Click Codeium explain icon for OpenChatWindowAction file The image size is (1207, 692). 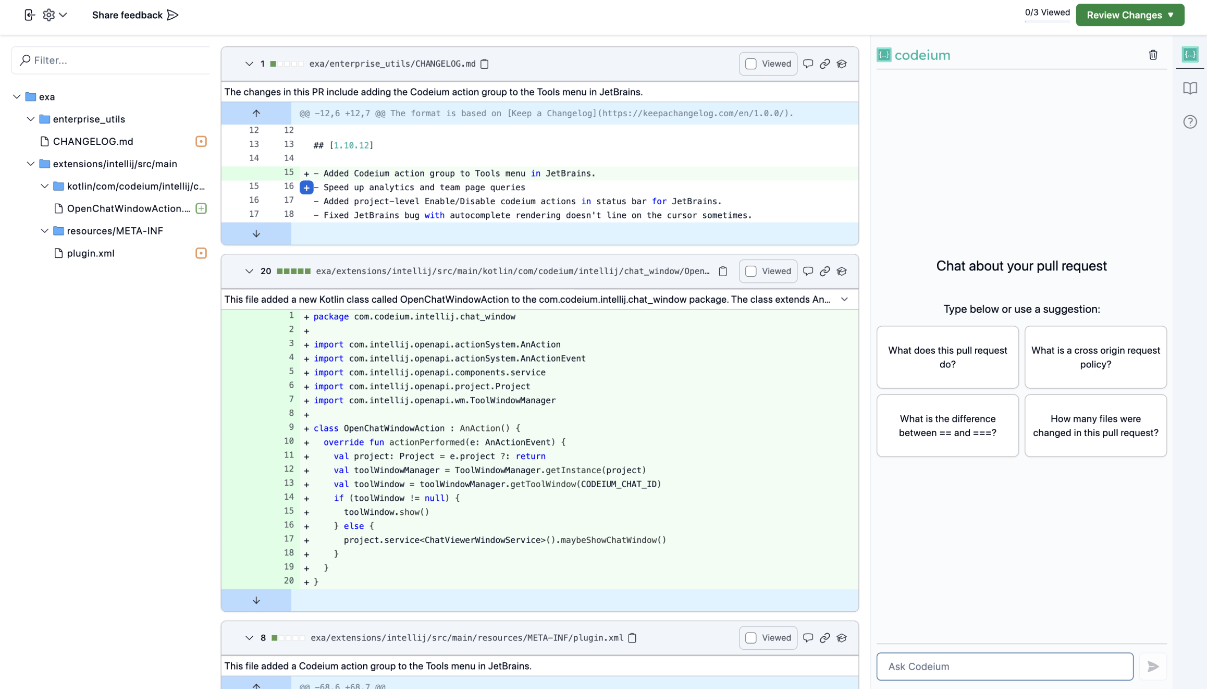(x=842, y=271)
